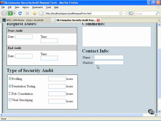
Task: Expand the address bar history dropdown arrow
Action: tap(125, 13)
